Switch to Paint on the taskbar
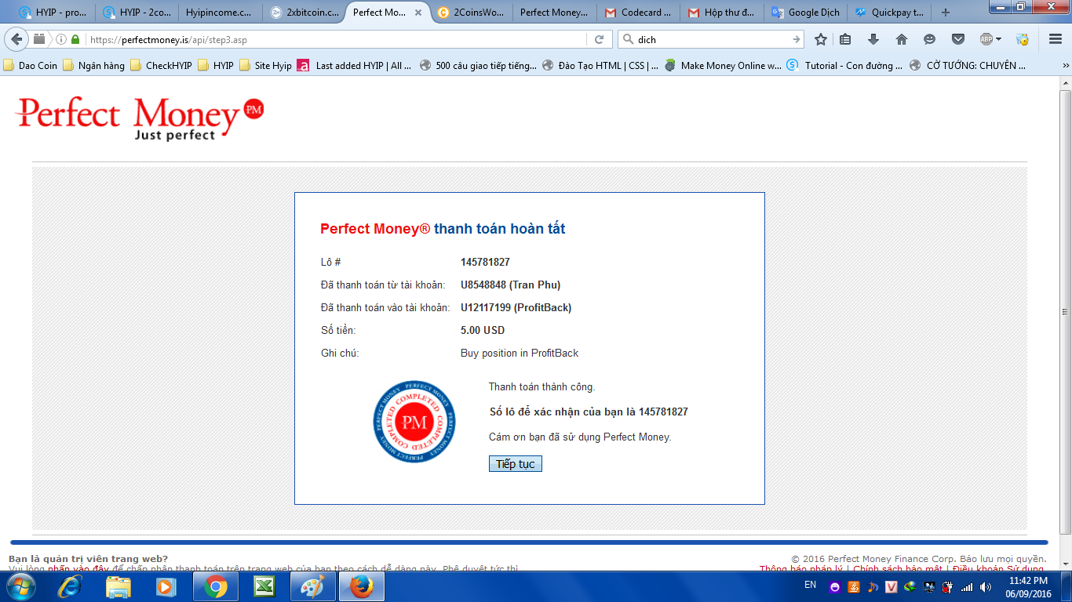Image resolution: width=1072 pixels, height=602 pixels. coord(312,586)
